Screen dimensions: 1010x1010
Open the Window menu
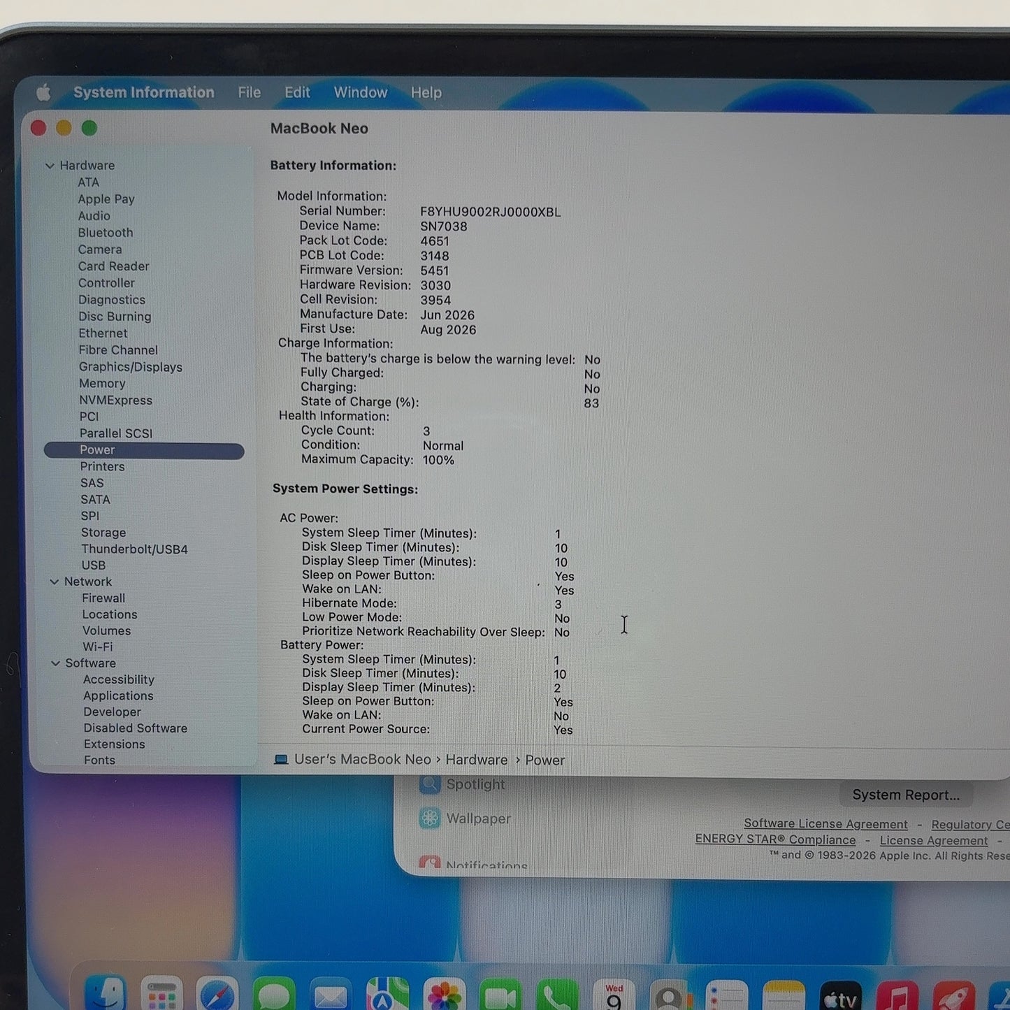click(361, 92)
